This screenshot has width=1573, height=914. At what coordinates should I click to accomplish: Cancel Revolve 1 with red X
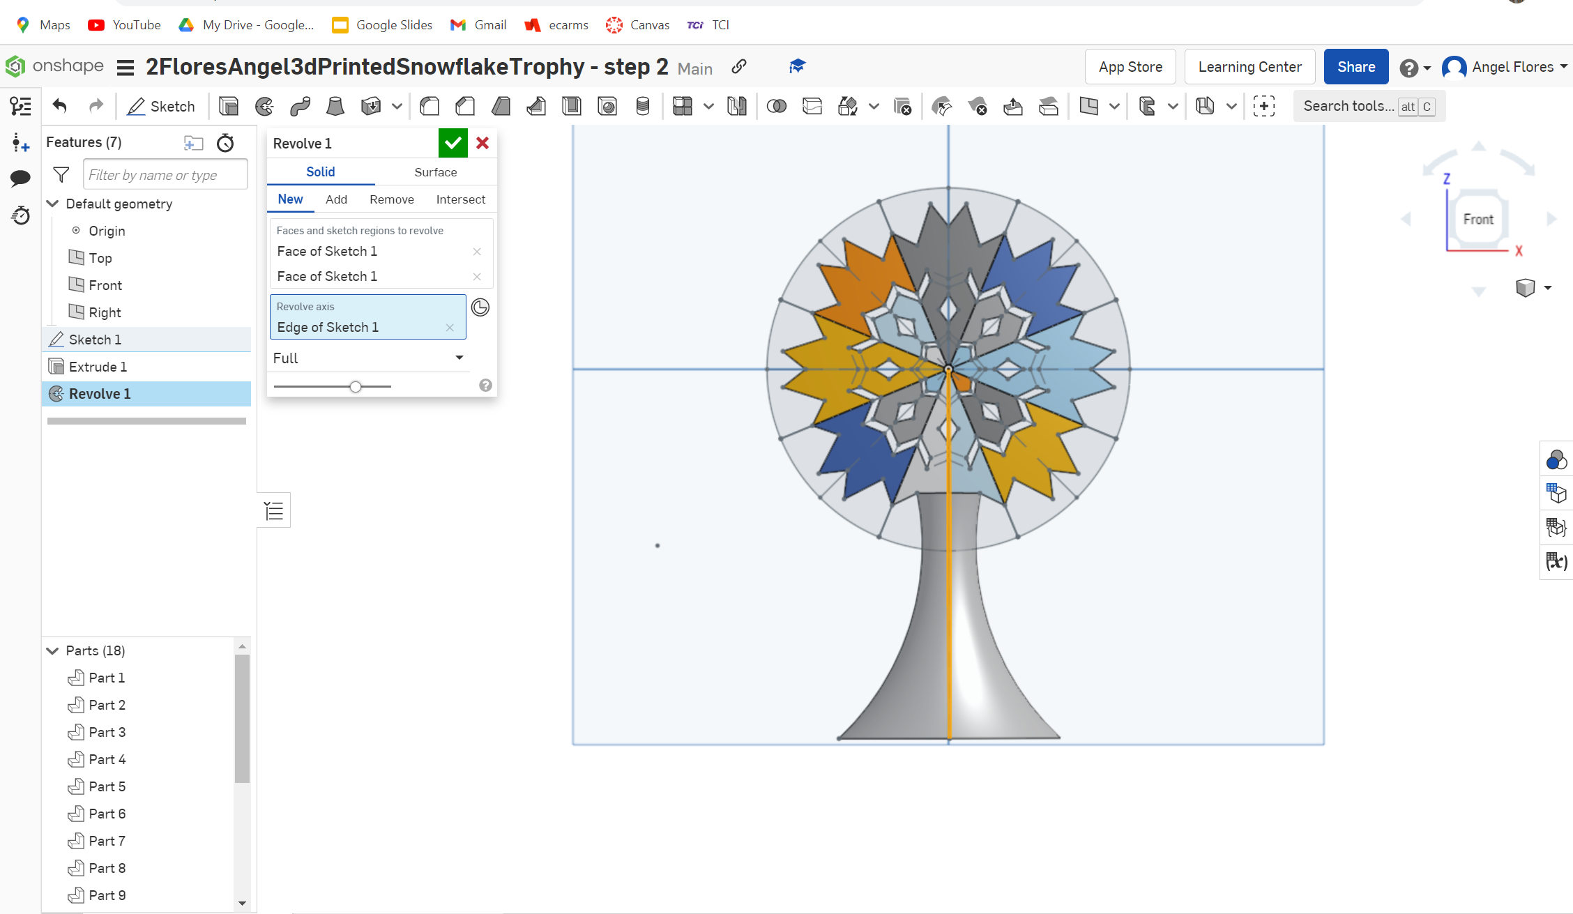pos(482,143)
